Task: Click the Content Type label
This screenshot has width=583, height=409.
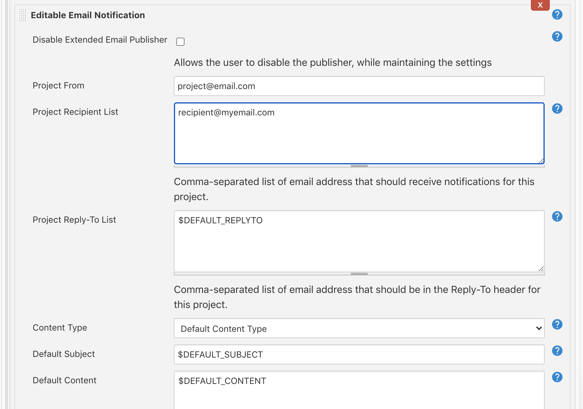Action: 60,328
